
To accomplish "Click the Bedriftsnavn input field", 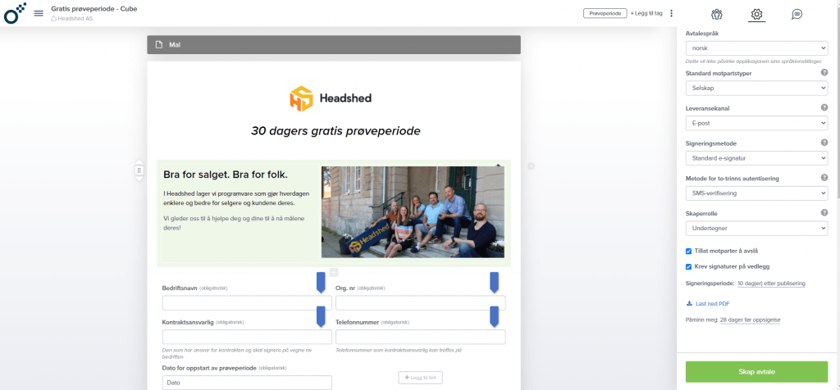I will tap(247, 303).
